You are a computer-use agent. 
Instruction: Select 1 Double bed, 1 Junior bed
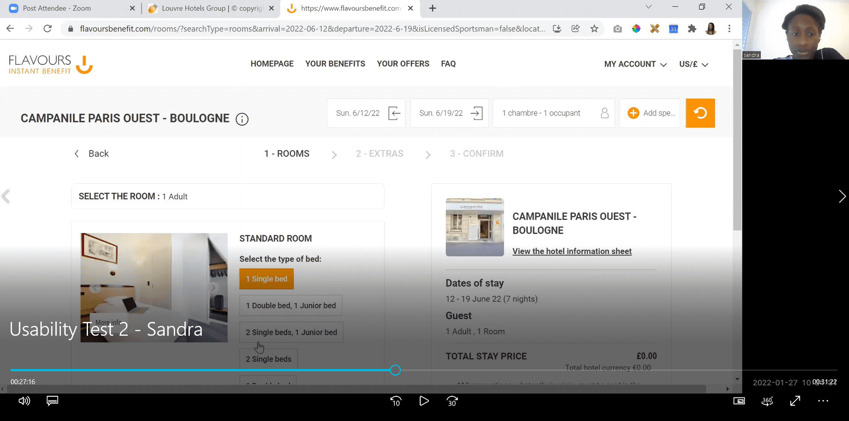pyautogui.click(x=291, y=306)
